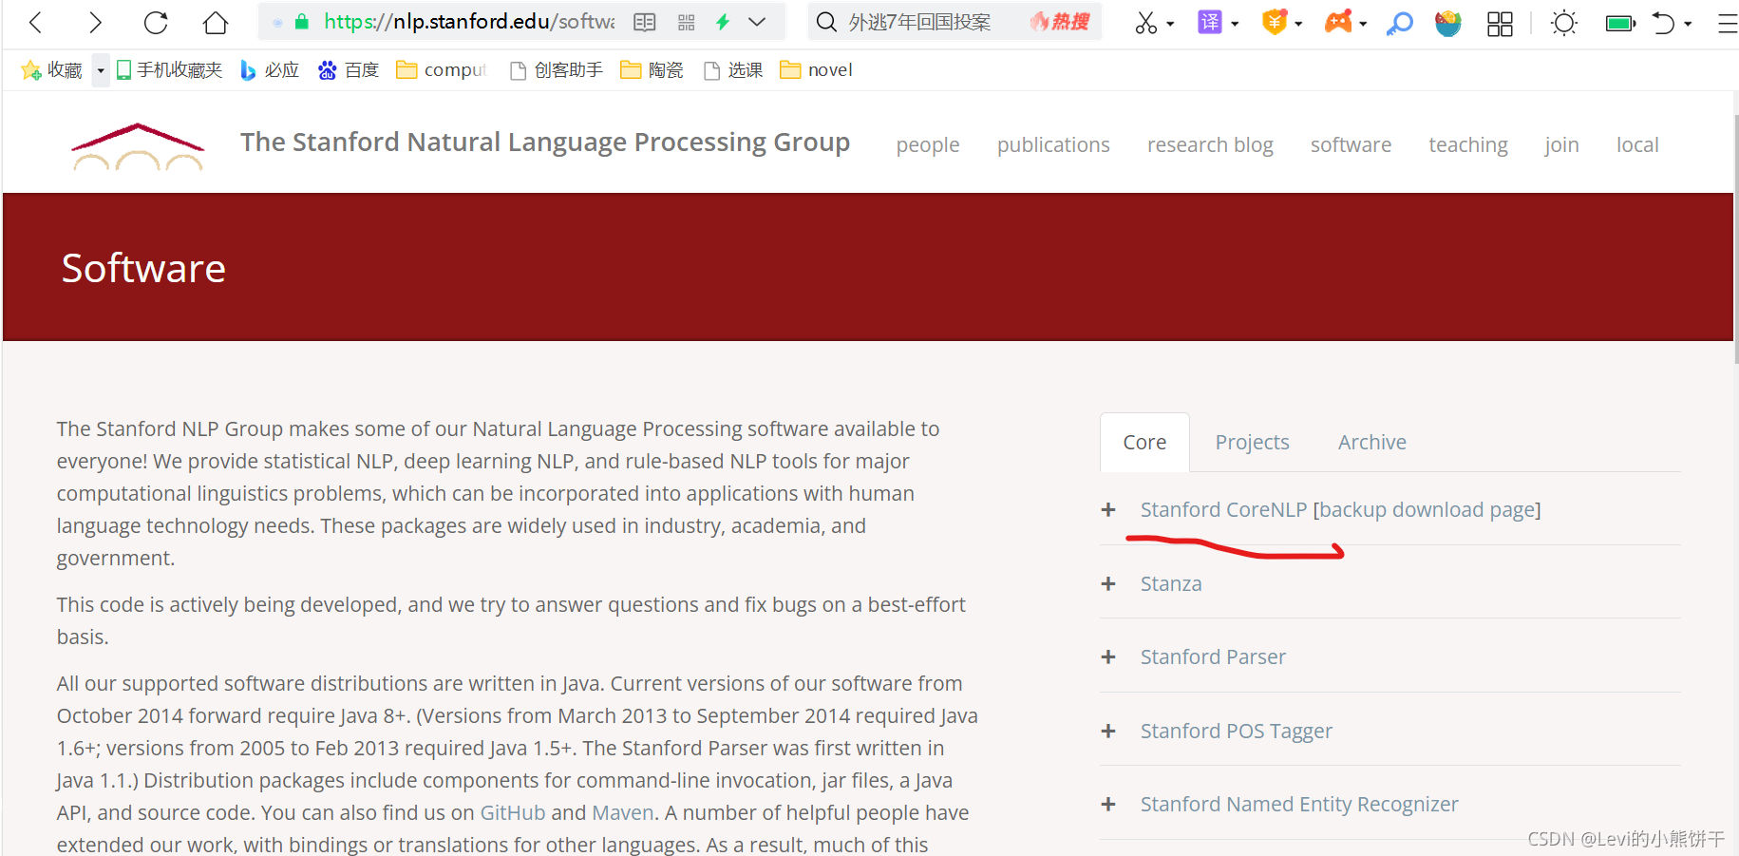Click the green lock security icon

(302, 22)
